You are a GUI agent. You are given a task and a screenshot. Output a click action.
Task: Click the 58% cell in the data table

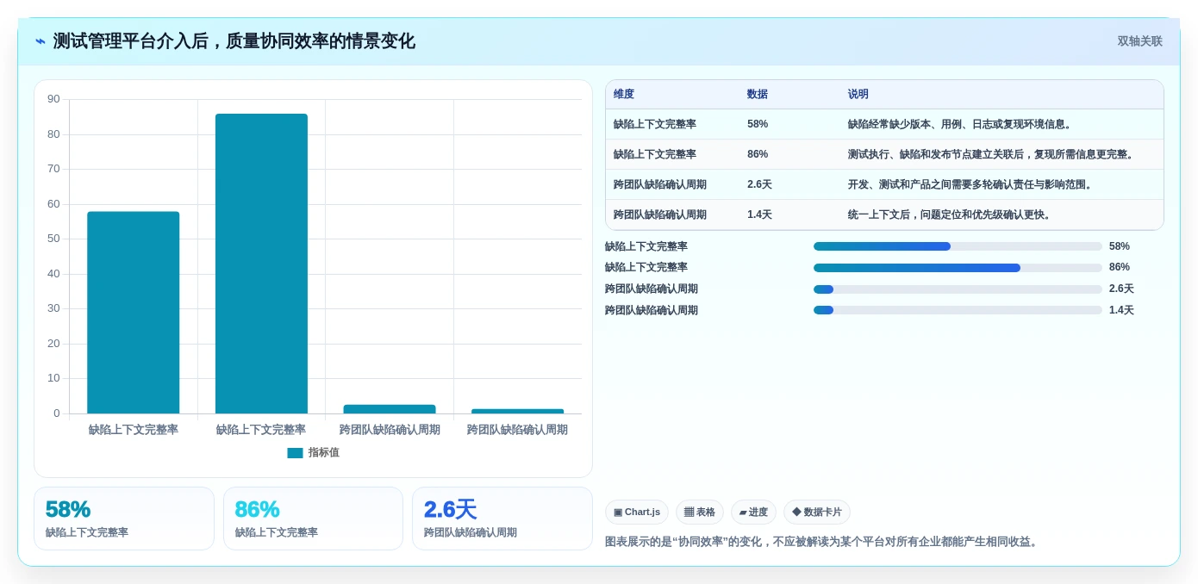click(x=758, y=124)
